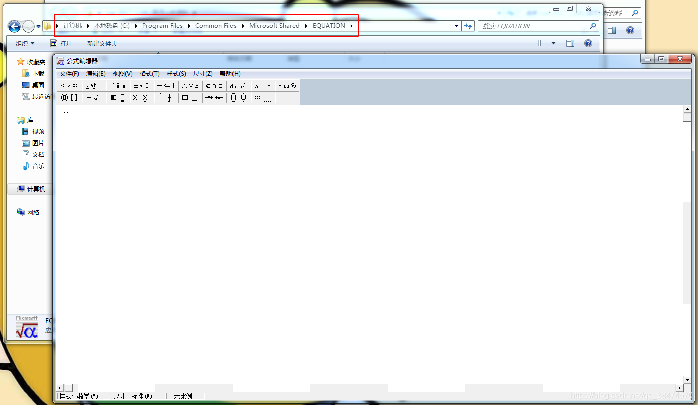Click 计算机 in Explorer address bar
698x405 pixels.
tap(72, 26)
